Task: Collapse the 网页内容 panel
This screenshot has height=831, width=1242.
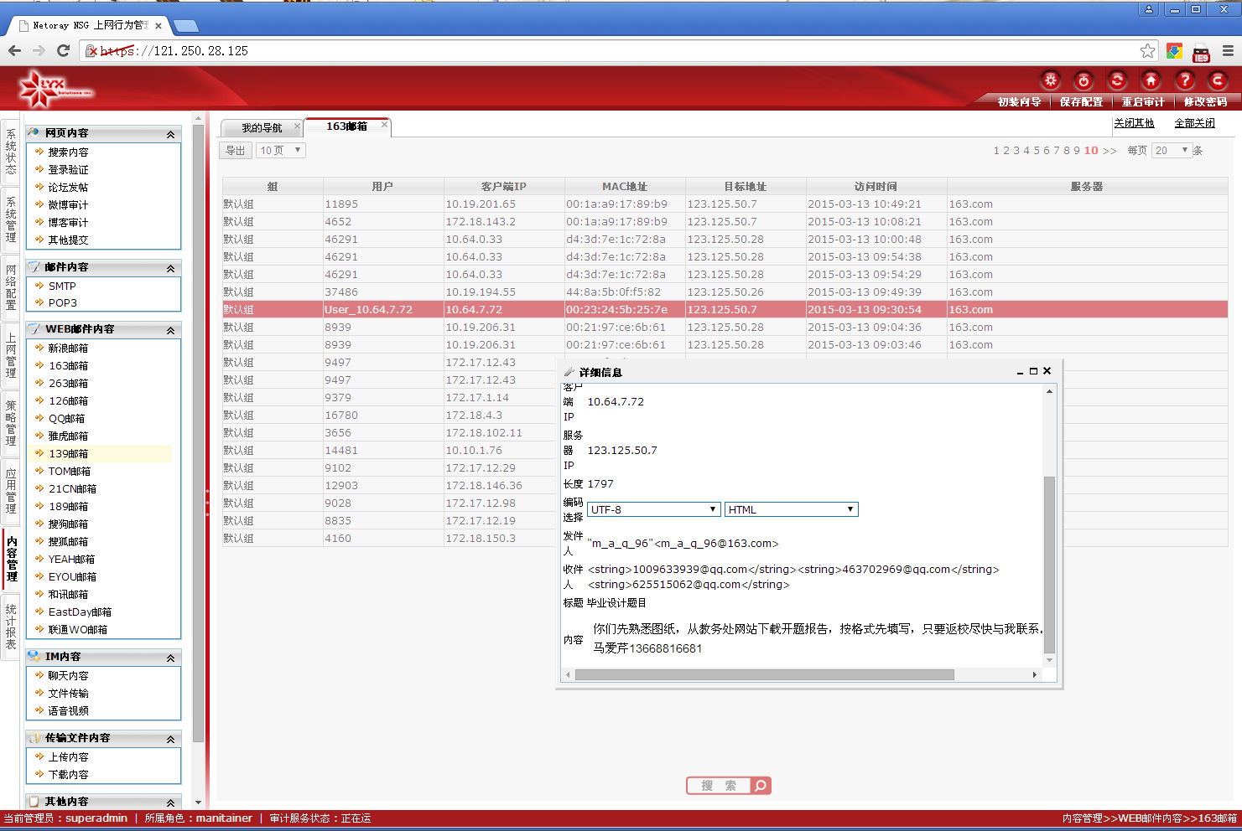Action: click(170, 134)
